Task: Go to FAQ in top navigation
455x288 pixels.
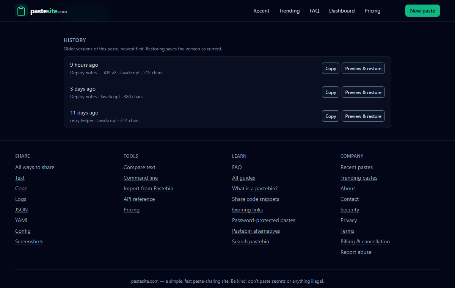Action: tap(314, 11)
